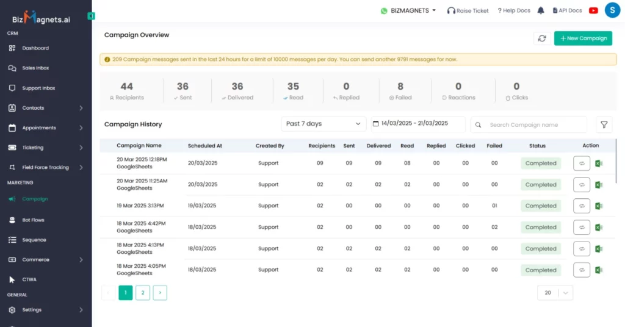Create a New Campaign
The height and width of the screenshot is (327, 625).
[x=583, y=38]
